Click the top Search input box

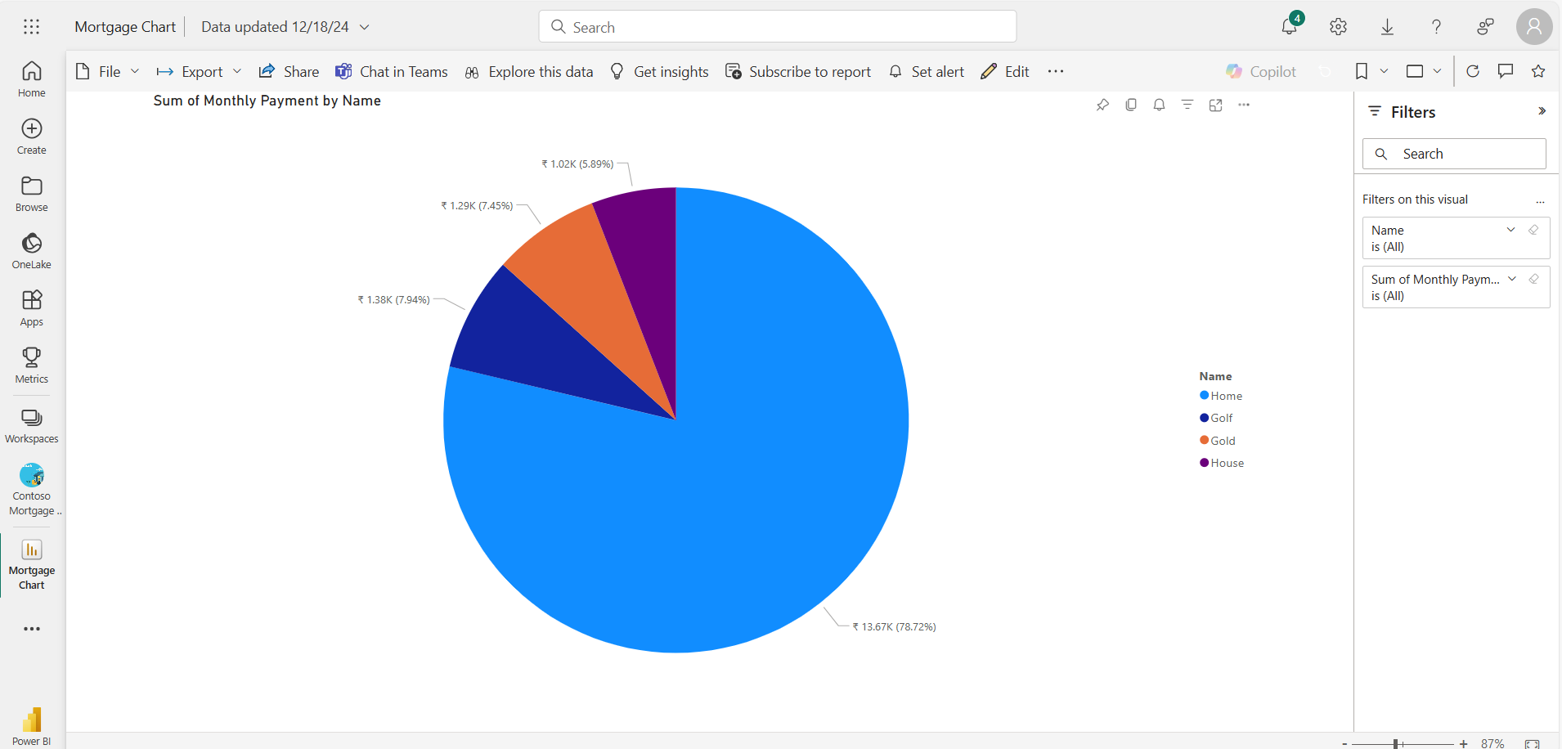click(x=777, y=27)
